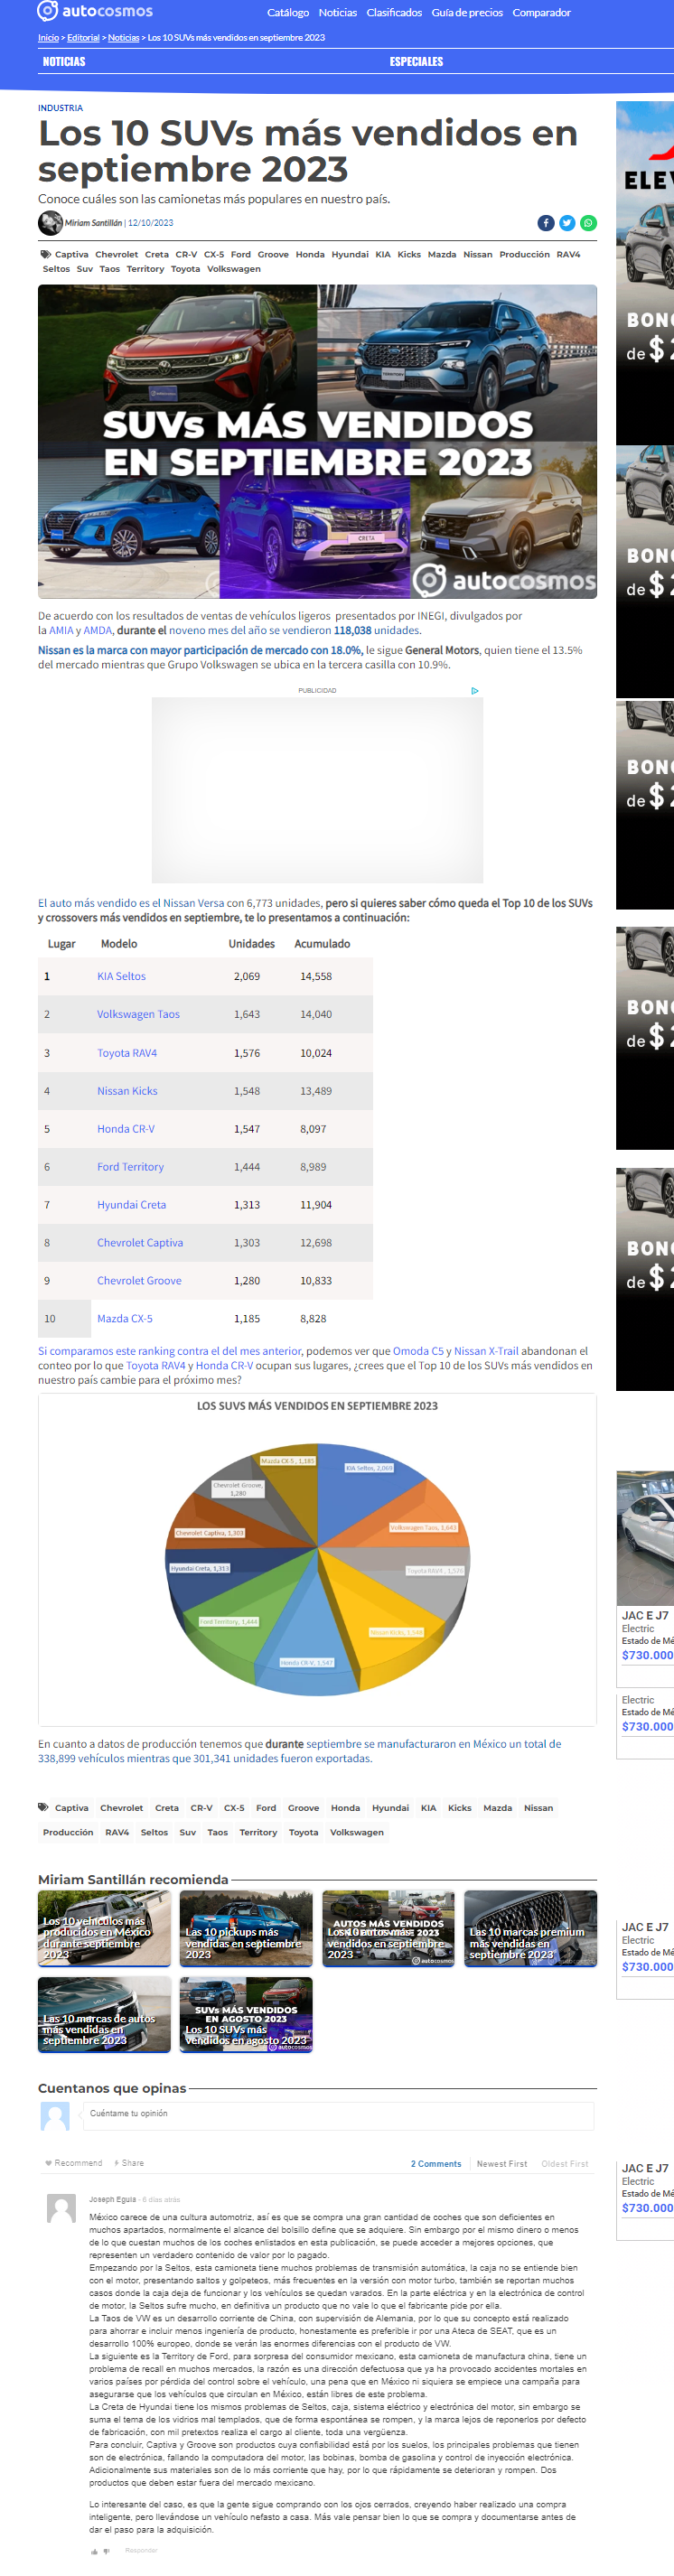Click the autocosmos logo in header
Image resolution: width=674 pixels, height=2576 pixels.
[x=95, y=11]
